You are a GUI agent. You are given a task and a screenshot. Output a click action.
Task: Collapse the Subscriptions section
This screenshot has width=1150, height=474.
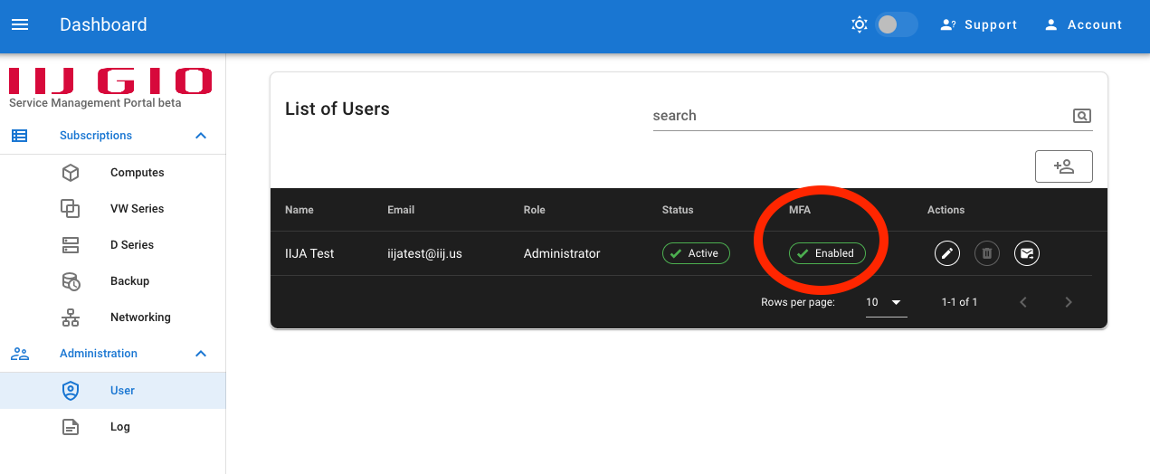pos(201,136)
